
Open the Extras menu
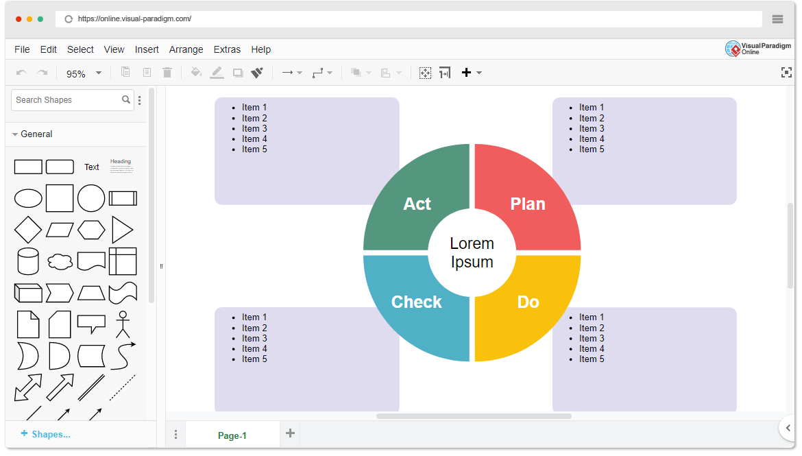click(x=227, y=49)
